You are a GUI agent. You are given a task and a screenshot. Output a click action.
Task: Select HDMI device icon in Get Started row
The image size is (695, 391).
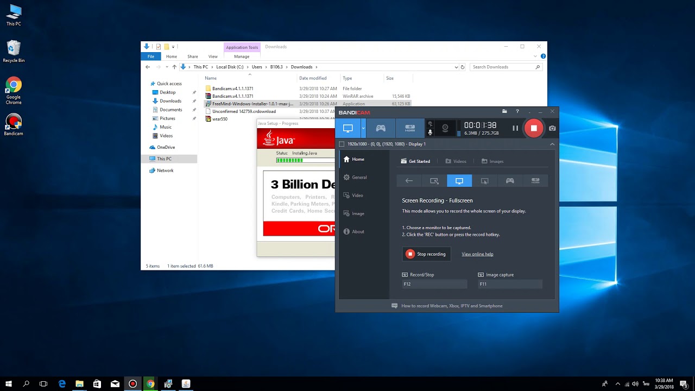(535, 181)
